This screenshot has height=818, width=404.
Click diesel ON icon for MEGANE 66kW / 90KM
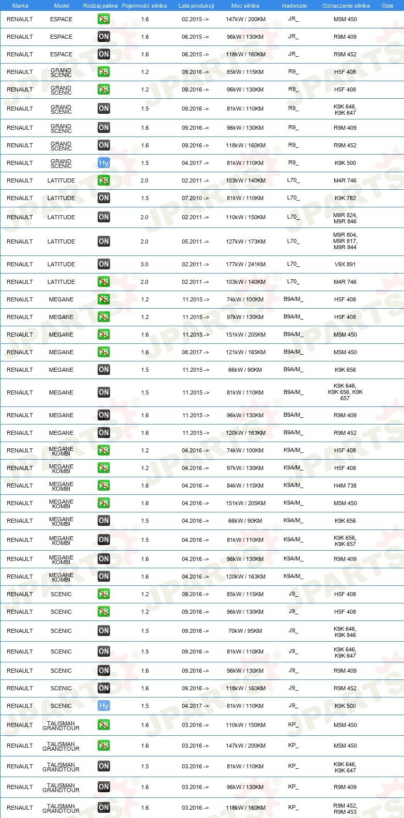tap(104, 370)
